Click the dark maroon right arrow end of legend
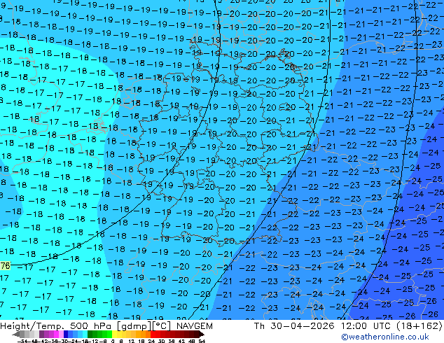 point(201,334)
